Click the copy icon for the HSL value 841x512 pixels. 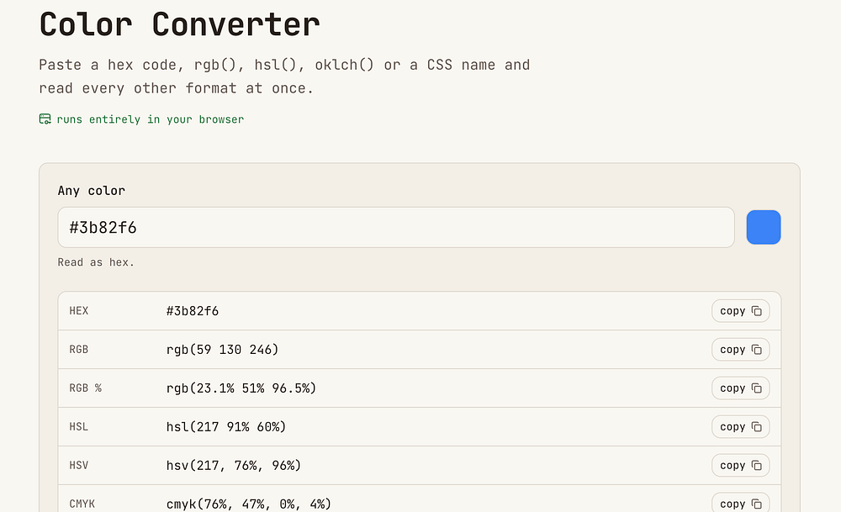pyautogui.click(x=756, y=427)
